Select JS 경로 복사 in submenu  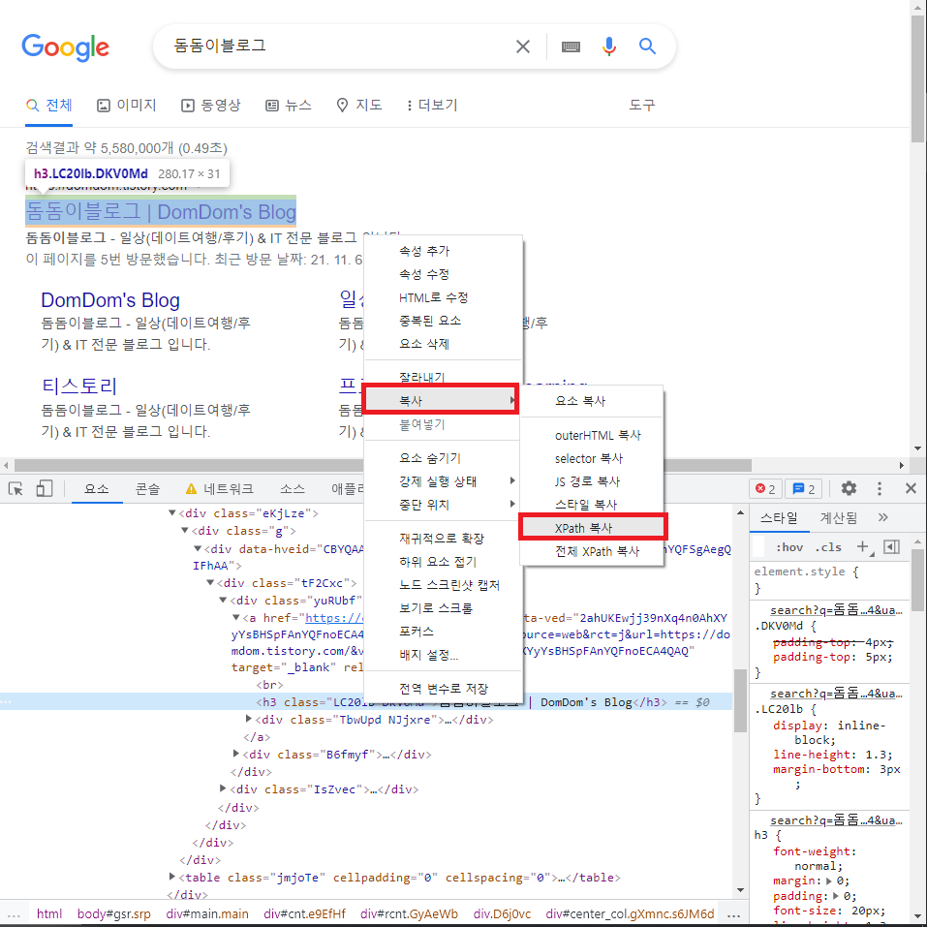[x=592, y=481]
